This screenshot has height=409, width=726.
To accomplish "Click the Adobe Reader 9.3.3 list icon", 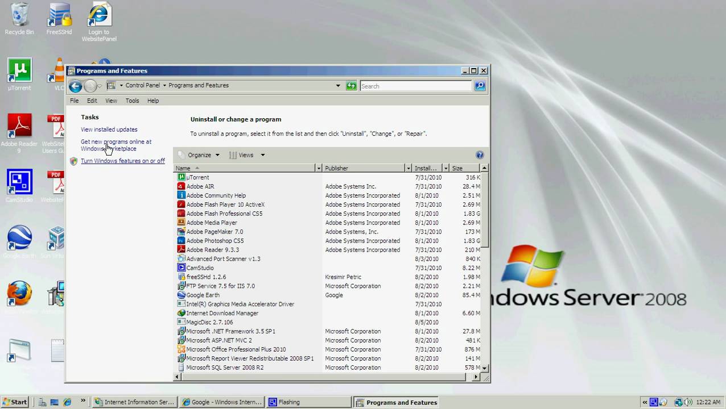I will coord(181,250).
